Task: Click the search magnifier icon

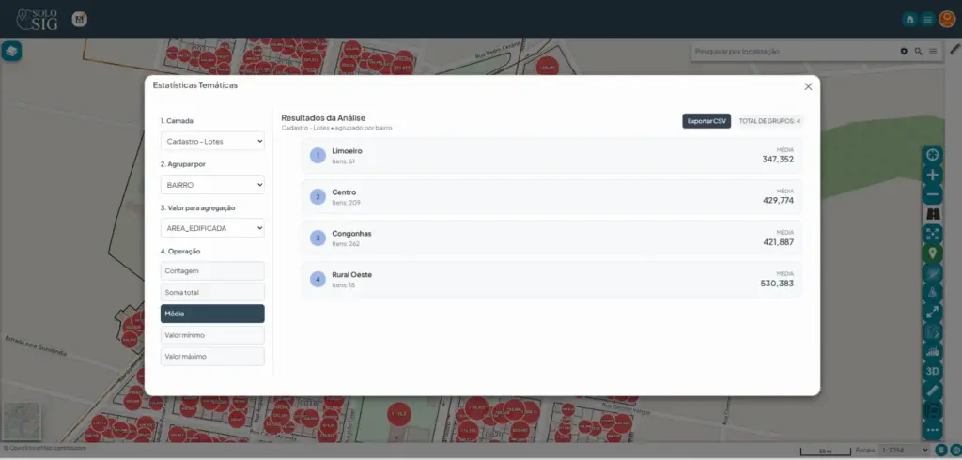Action: [x=918, y=51]
